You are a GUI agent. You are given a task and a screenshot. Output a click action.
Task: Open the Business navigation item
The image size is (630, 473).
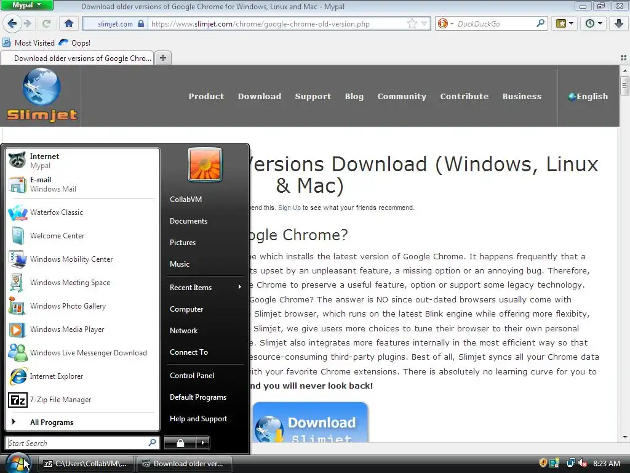[522, 96]
